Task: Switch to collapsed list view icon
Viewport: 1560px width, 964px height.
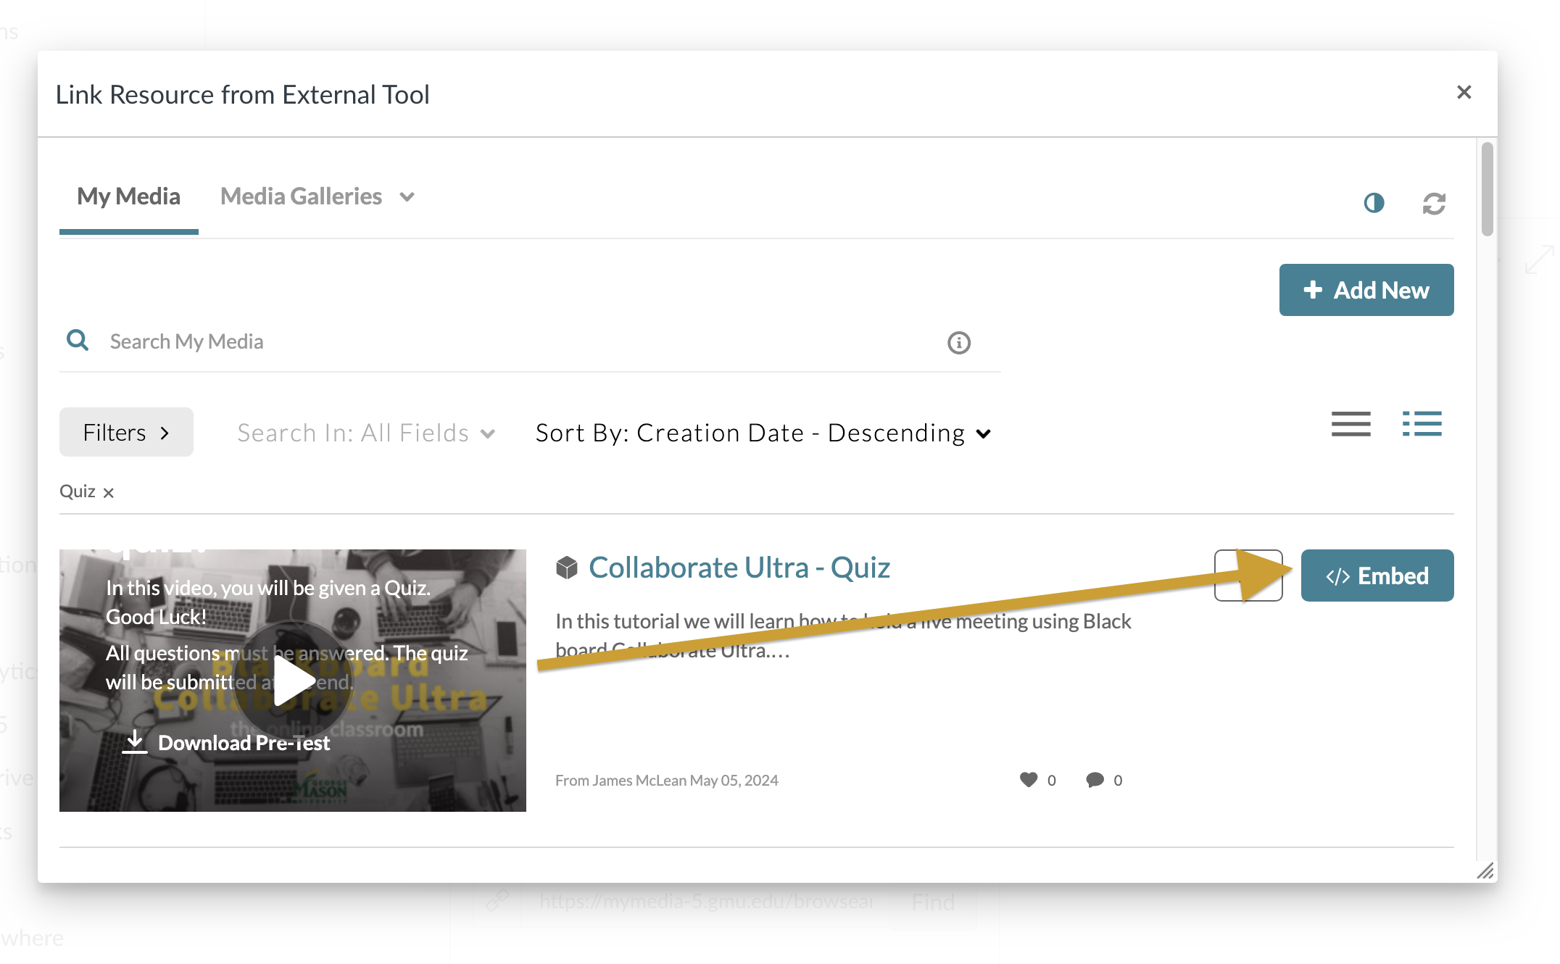Action: pyautogui.click(x=1351, y=424)
